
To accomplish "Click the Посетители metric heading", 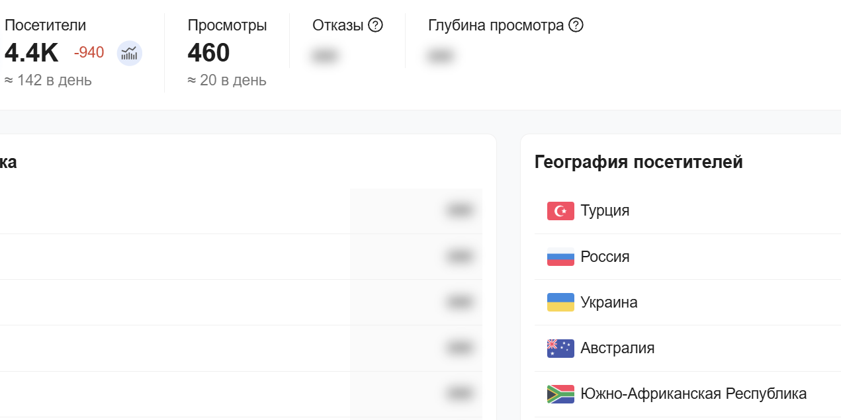I will pyautogui.click(x=45, y=25).
